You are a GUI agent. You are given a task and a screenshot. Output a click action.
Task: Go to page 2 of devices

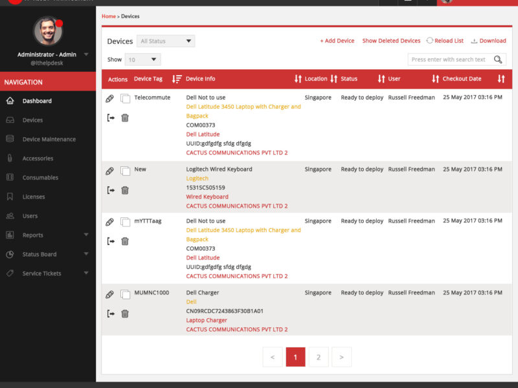(x=319, y=357)
